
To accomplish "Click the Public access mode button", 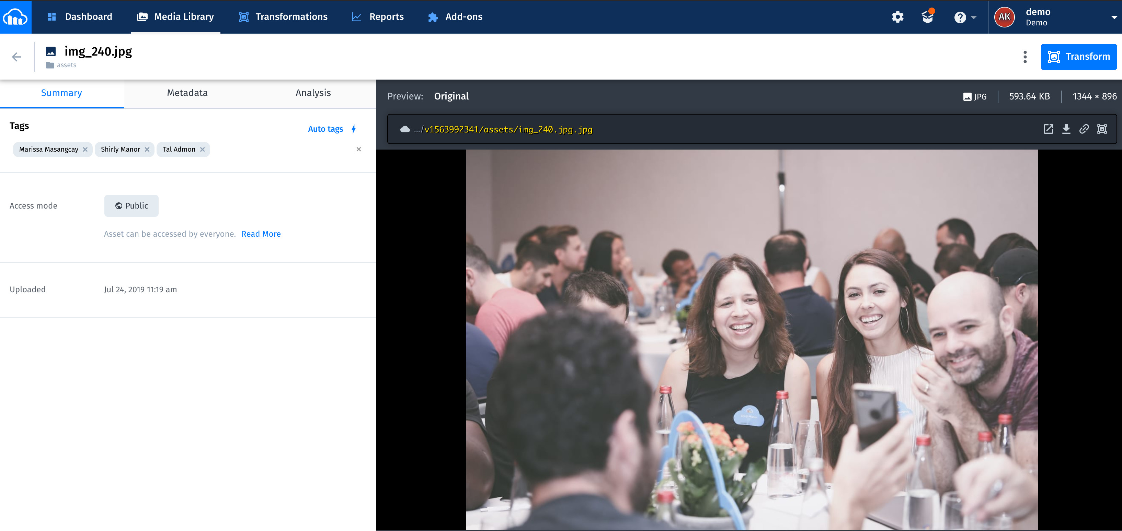I will [131, 206].
